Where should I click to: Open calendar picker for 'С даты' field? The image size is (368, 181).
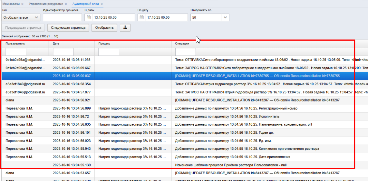(89, 17)
